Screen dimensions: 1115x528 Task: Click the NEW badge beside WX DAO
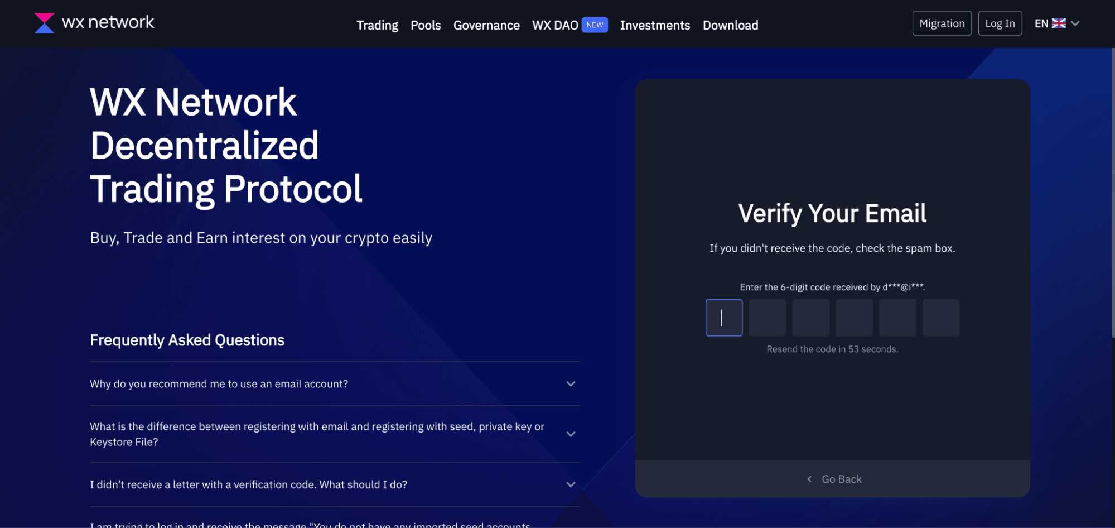point(595,25)
